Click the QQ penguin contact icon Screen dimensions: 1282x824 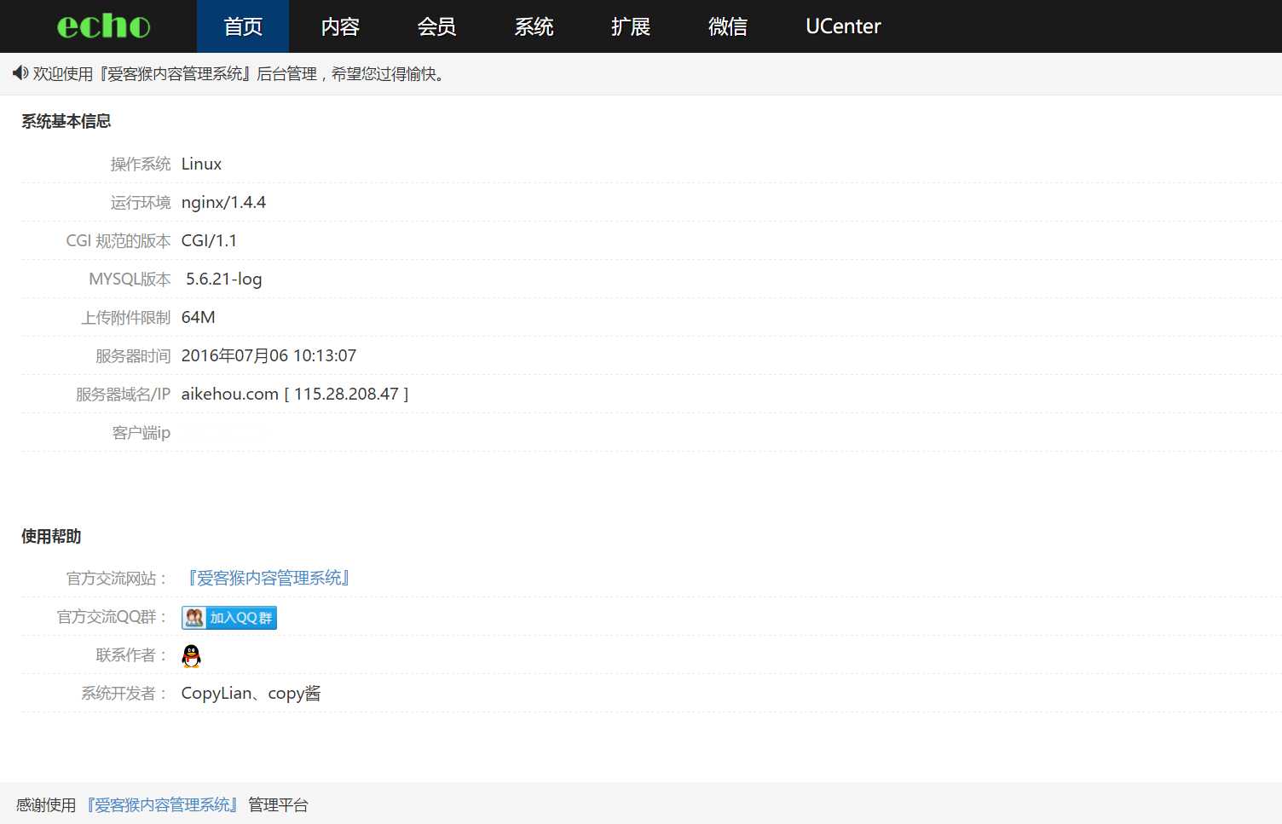pos(192,655)
